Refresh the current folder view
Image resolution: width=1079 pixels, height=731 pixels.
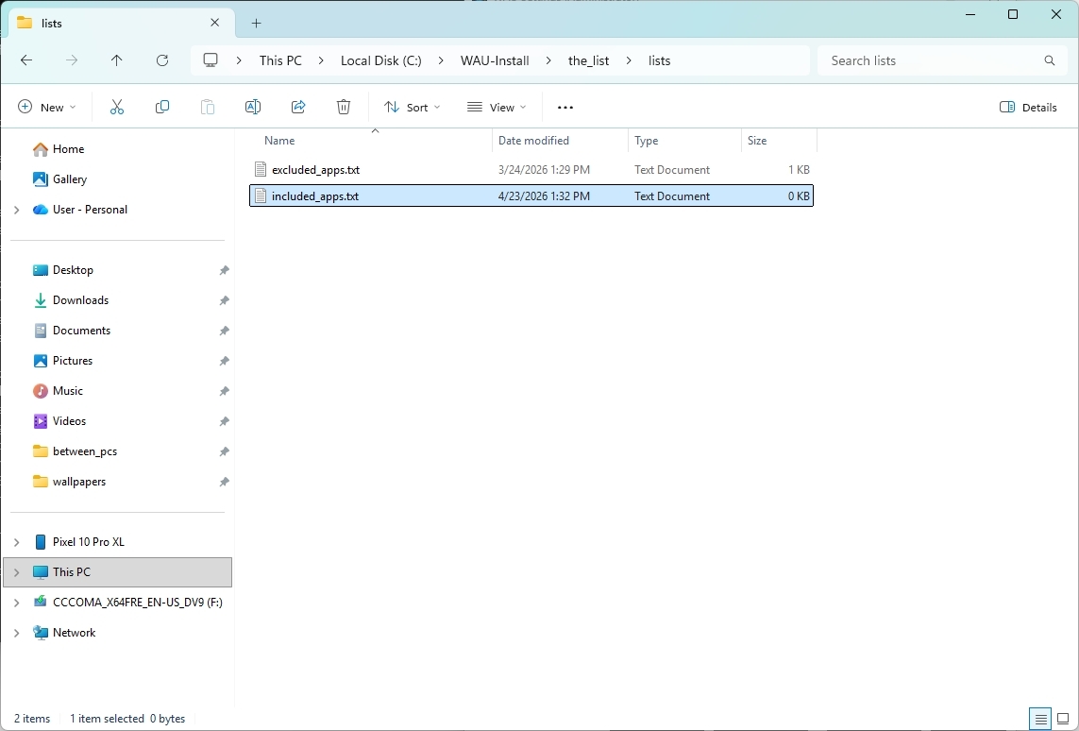point(162,60)
